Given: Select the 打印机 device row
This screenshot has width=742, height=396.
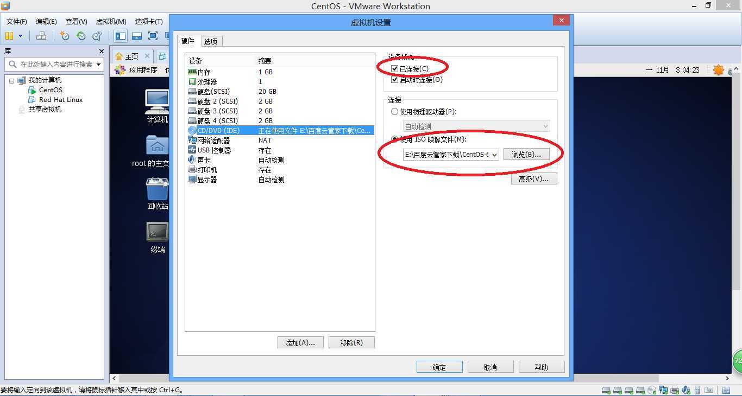Looking at the screenshot, I should coord(280,170).
